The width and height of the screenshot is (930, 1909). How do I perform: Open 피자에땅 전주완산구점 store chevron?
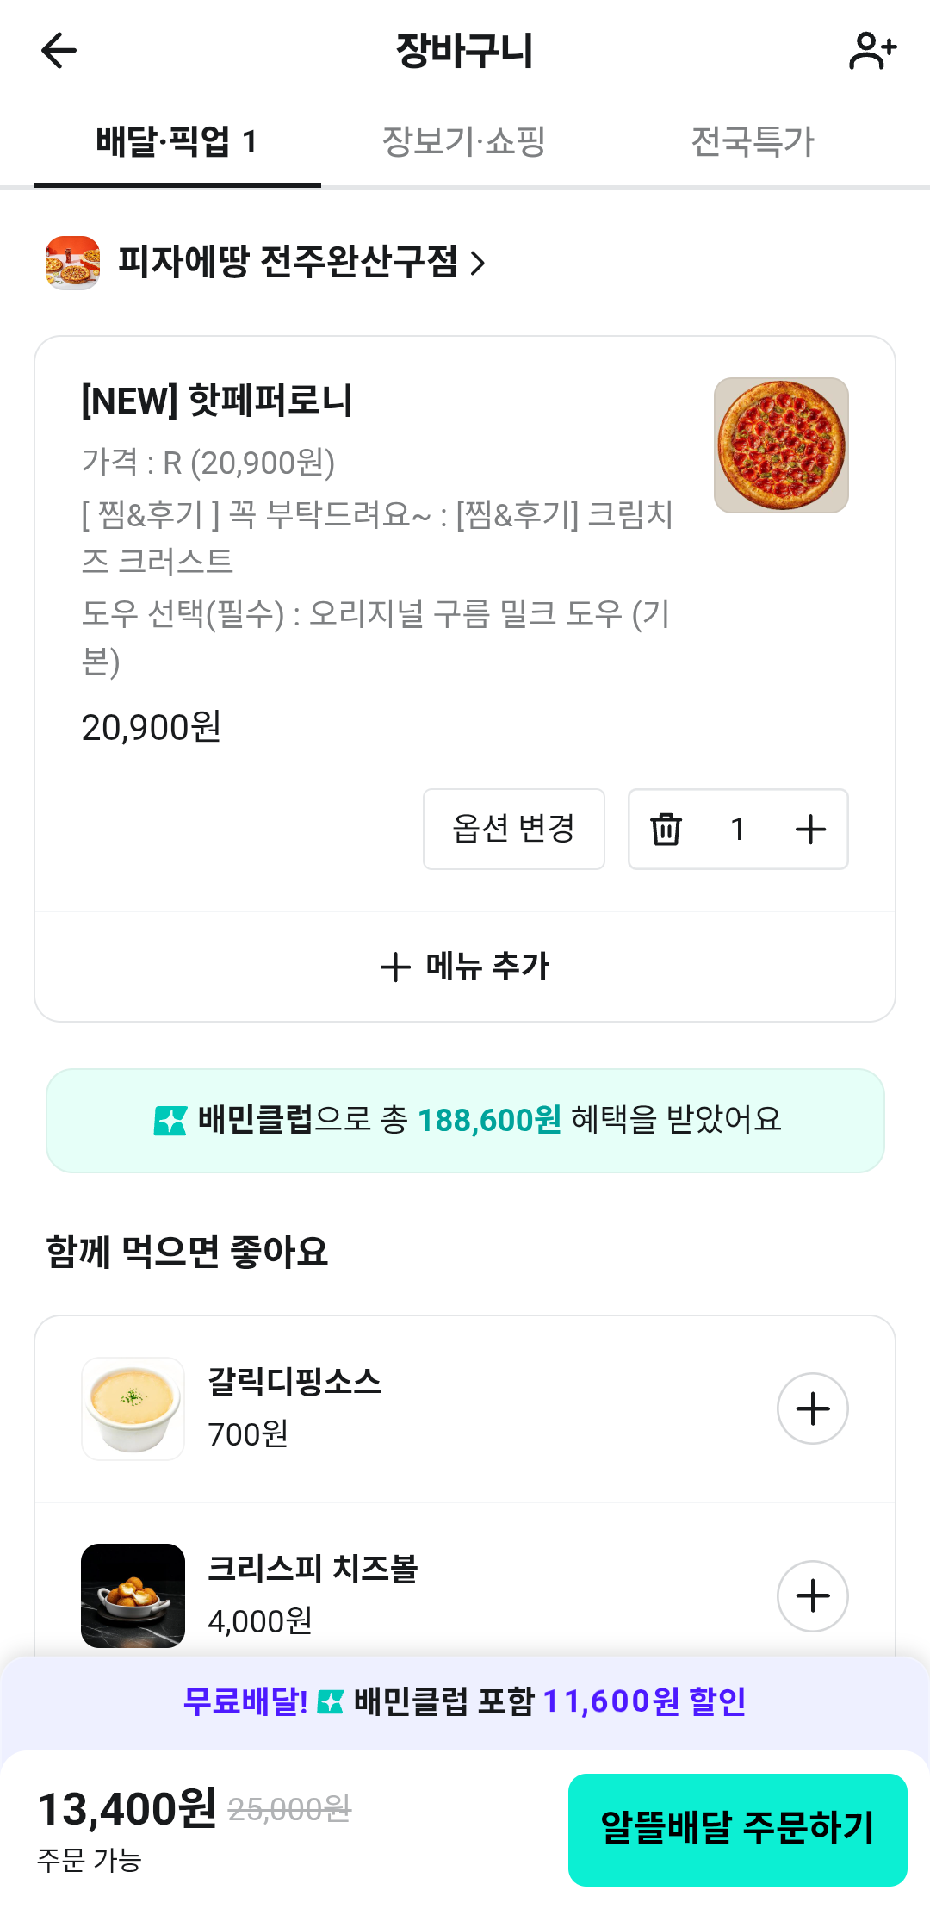tap(479, 263)
